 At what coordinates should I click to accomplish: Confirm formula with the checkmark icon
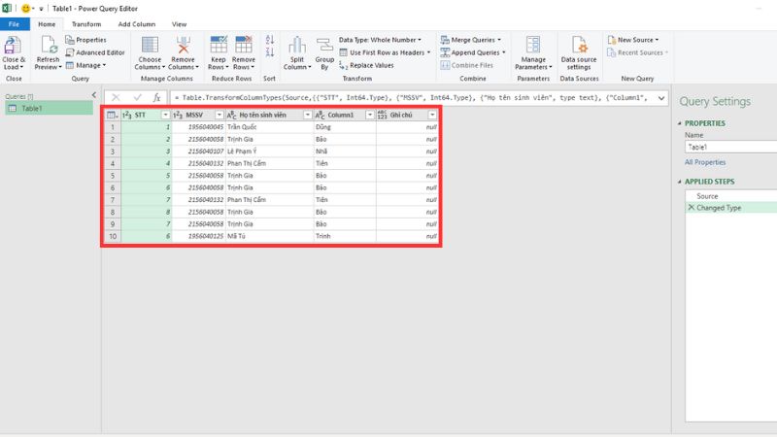point(137,98)
